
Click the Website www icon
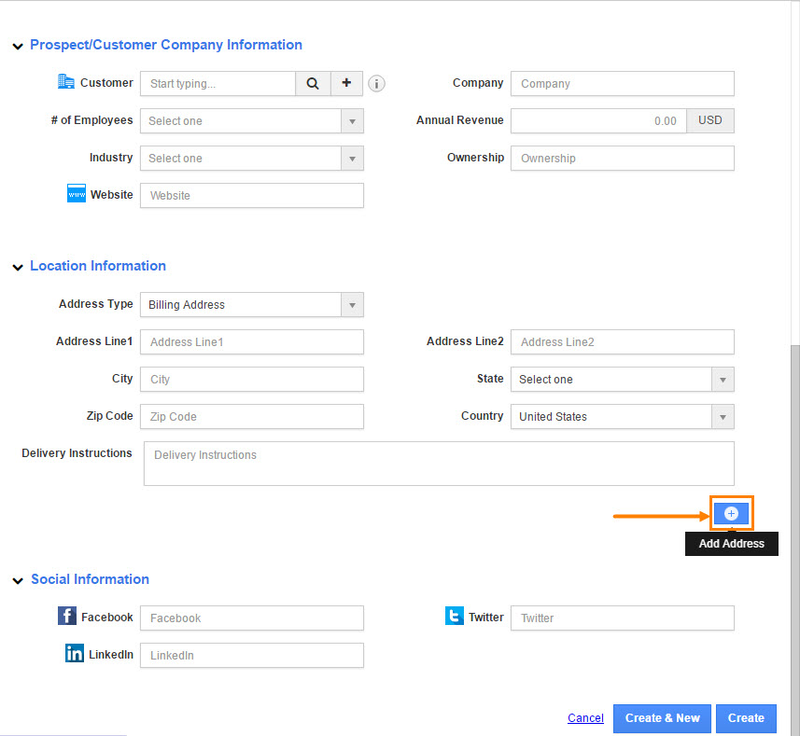coord(77,194)
